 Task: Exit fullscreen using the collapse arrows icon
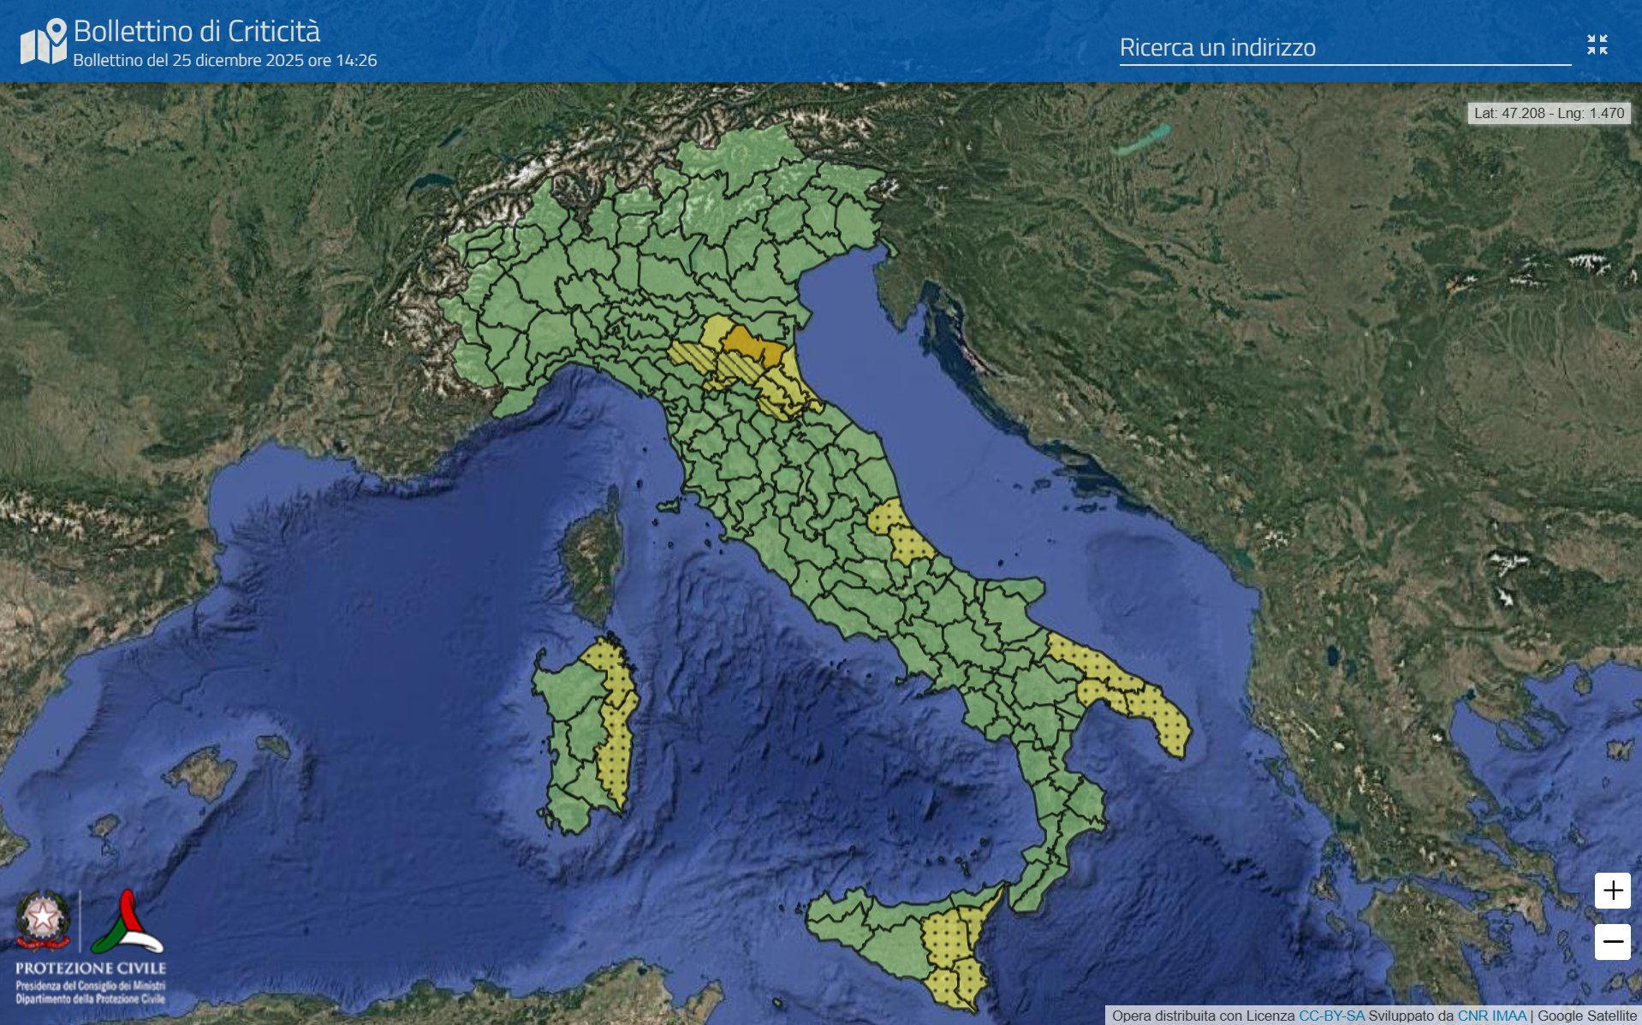coord(1597,44)
